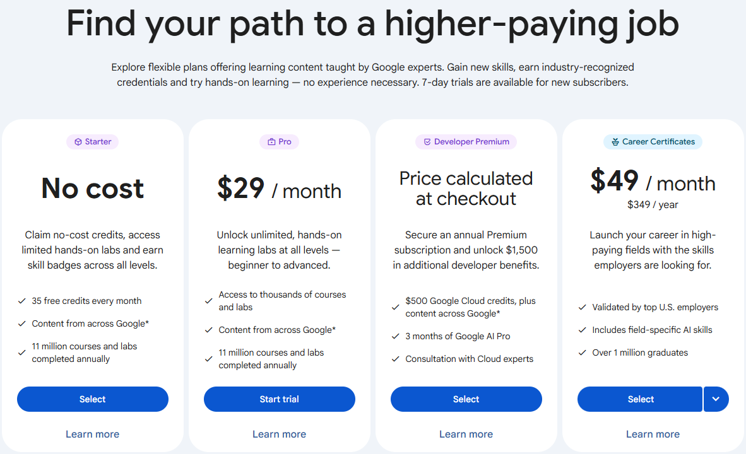Select the Starter no-cost plan
Screen dimensions: 746x454
[93, 399]
